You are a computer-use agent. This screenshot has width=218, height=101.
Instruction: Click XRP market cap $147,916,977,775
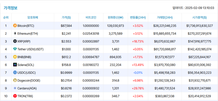199,42
